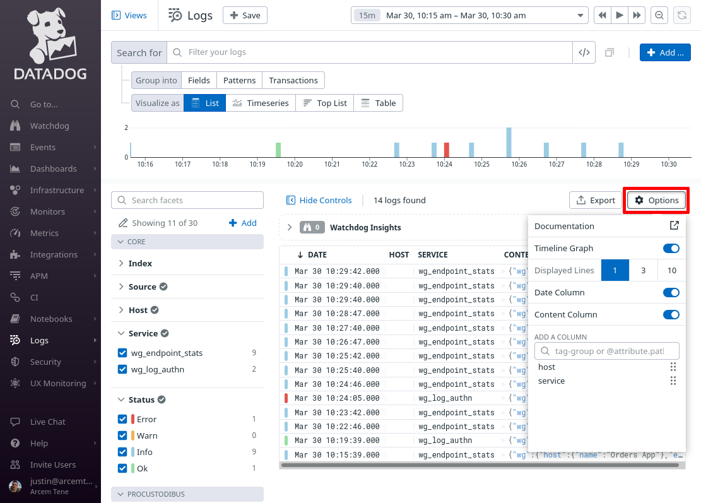Visualize as Timeseries
Viewport: 701px width, 503px height.
coord(261,103)
